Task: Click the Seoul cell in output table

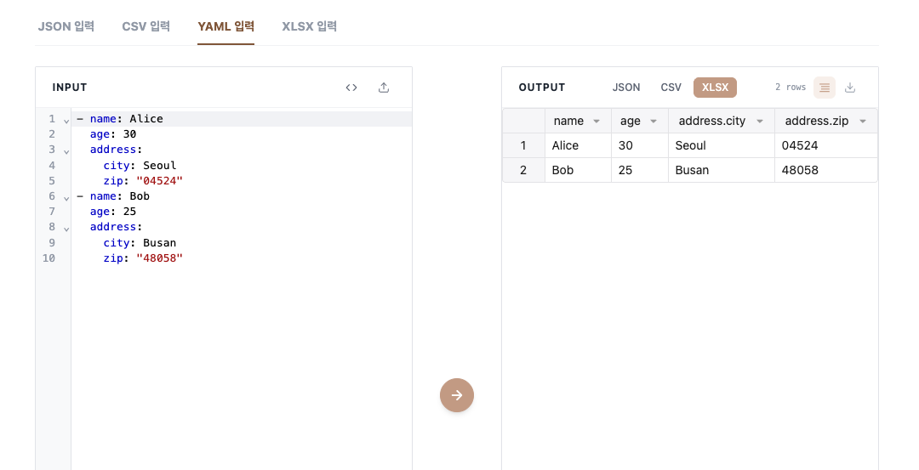Action: tap(722, 145)
